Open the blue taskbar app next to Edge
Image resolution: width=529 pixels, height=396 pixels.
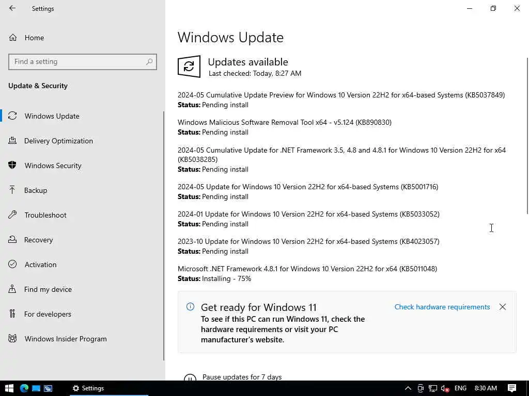coord(36,388)
